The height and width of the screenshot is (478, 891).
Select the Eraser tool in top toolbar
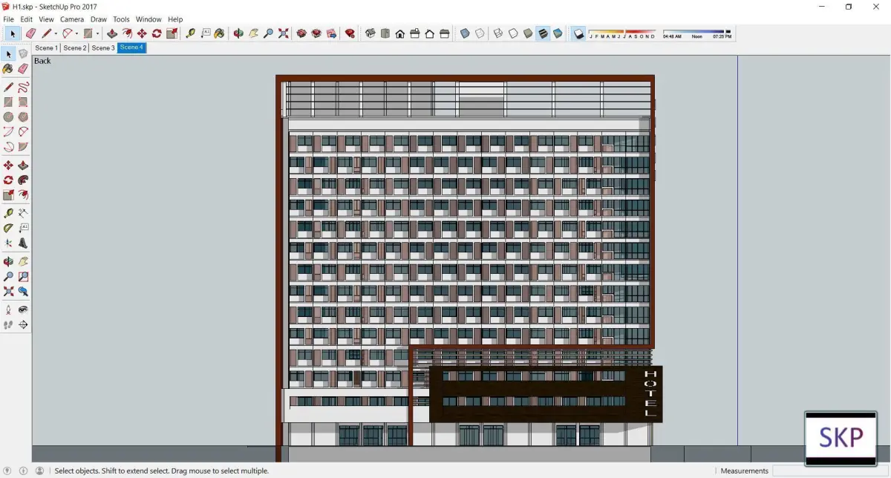point(30,33)
